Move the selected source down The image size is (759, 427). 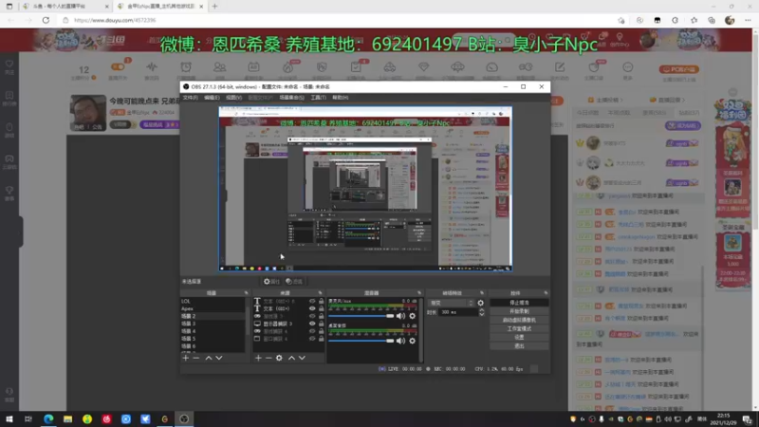302,358
